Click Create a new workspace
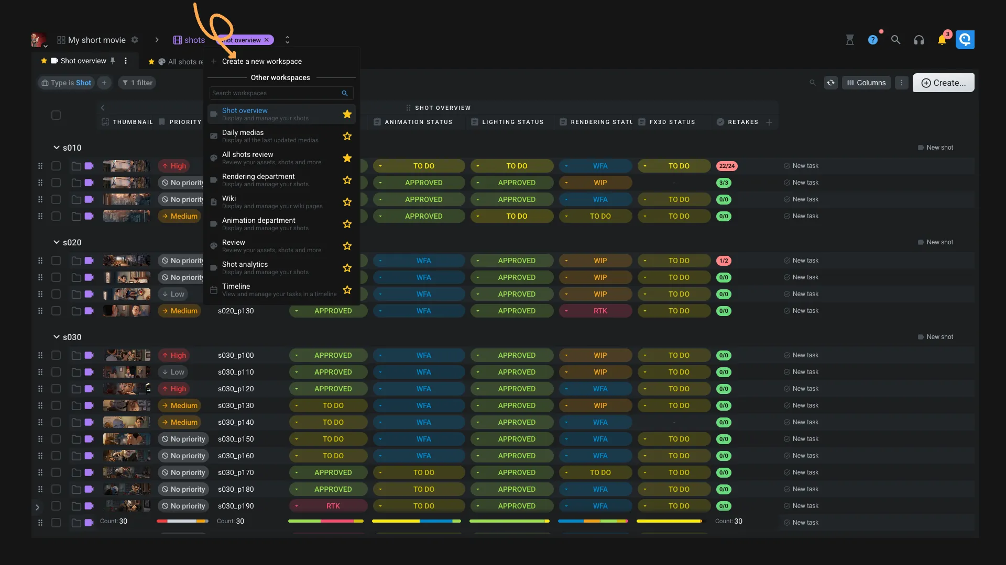The width and height of the screenshot is (1006, 565). pyautogui.click(x=261, y=61)
